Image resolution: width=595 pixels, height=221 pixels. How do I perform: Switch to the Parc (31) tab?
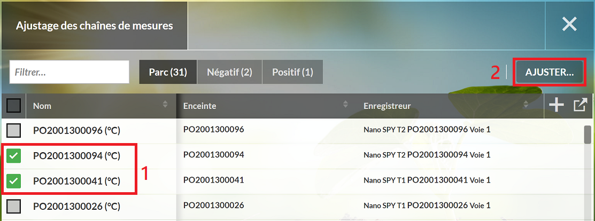point(168,72)
